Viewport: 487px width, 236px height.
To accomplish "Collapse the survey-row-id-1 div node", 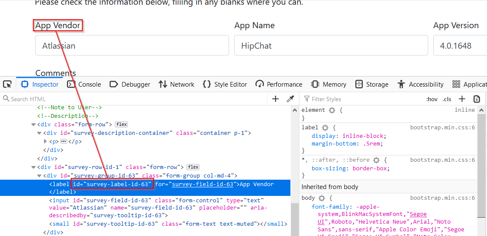I will pos(33,167).
